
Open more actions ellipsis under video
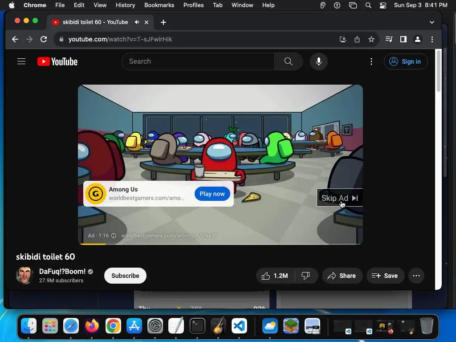point(416,276)
